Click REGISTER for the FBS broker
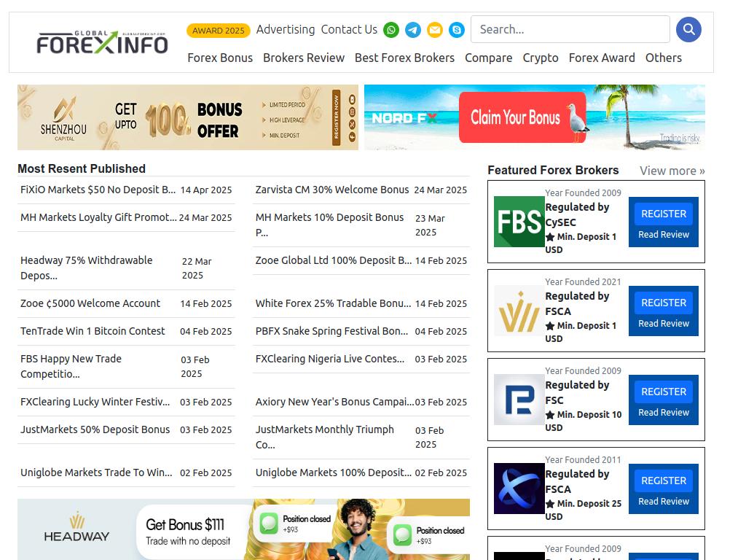This screenshot has width=746, height=560. coord(664,214)
